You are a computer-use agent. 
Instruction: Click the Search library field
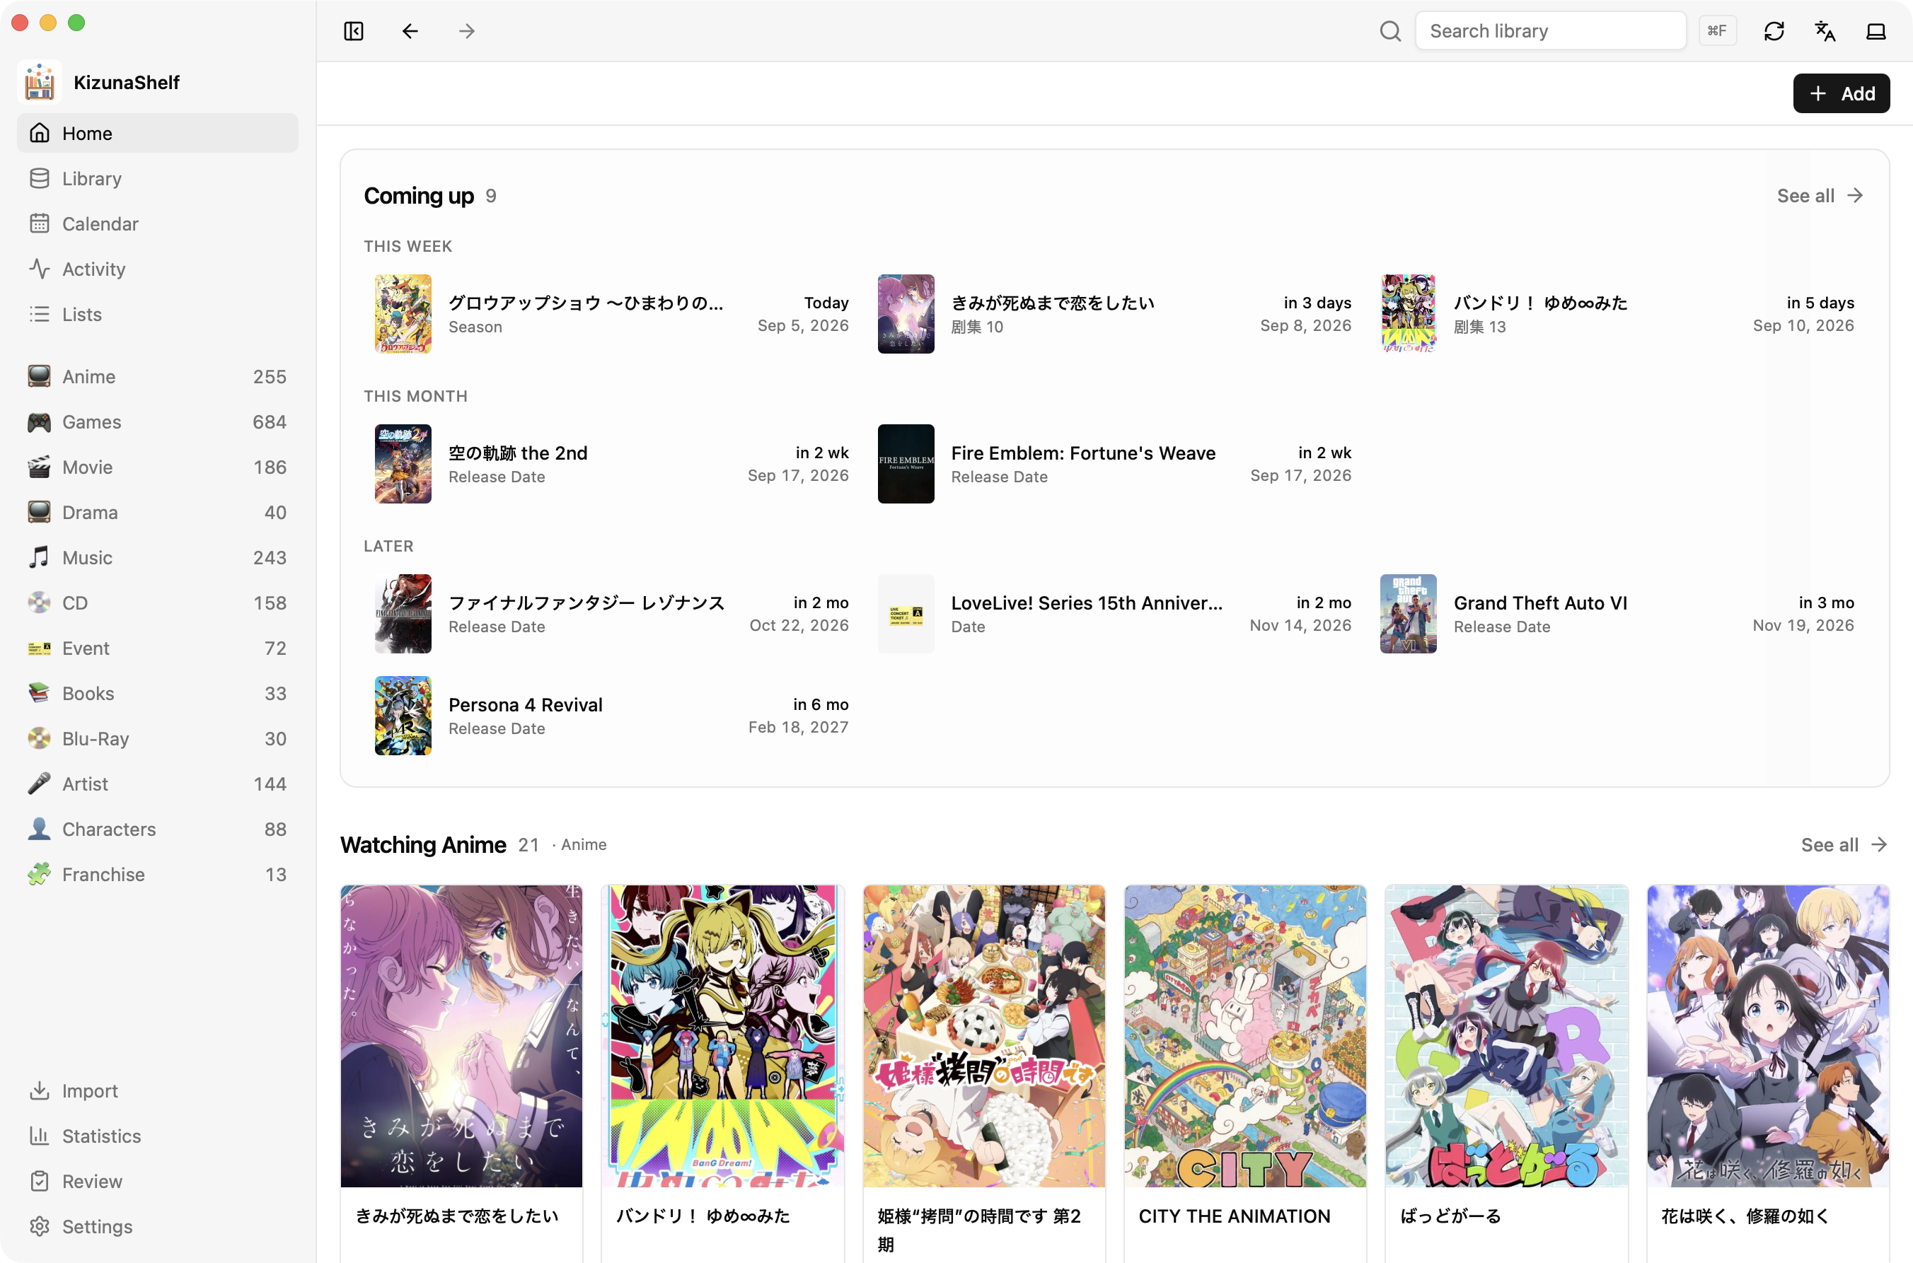pos(1550,30)
